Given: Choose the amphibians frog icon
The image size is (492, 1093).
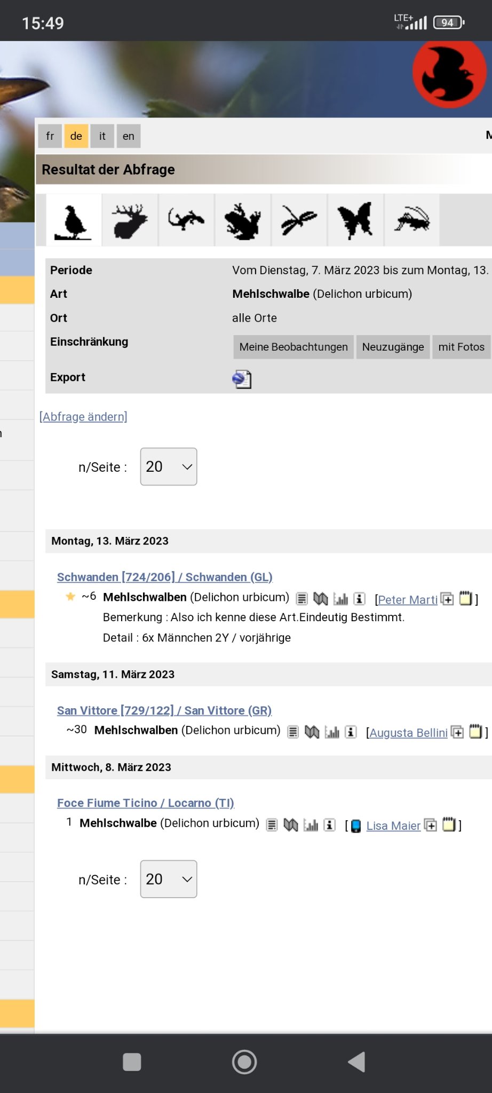Looking at the screenshot, I should pos(243,220).
